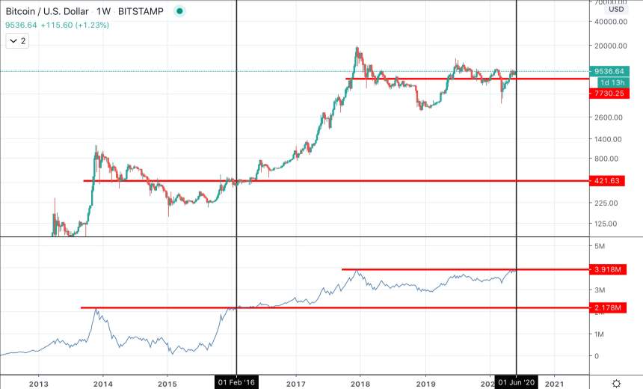Open chart settings gear icon

click(x=616, y=383)
